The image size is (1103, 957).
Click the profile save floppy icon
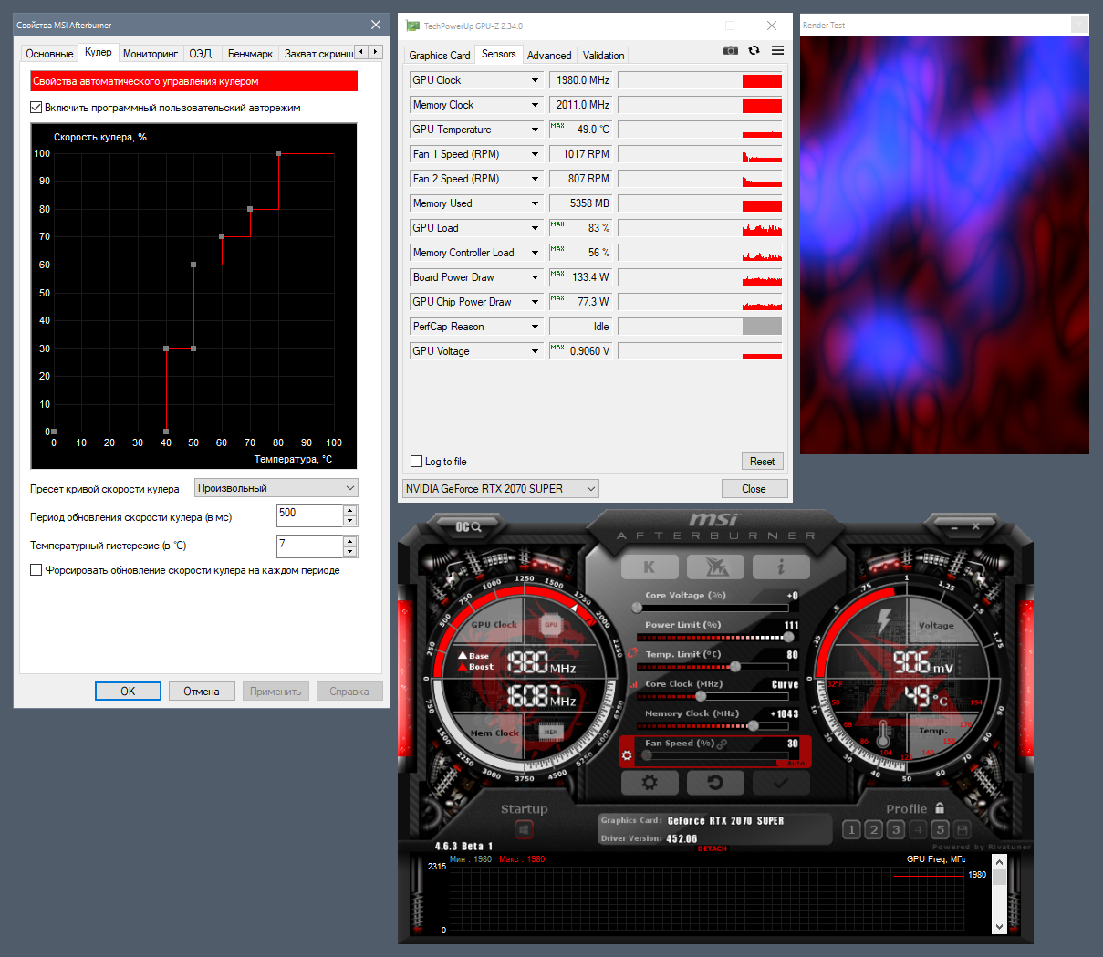click(962, 829)
